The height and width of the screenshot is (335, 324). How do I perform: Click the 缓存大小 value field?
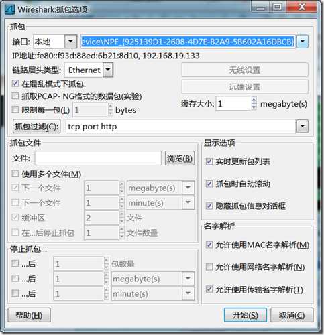click(x=233, y=103)
